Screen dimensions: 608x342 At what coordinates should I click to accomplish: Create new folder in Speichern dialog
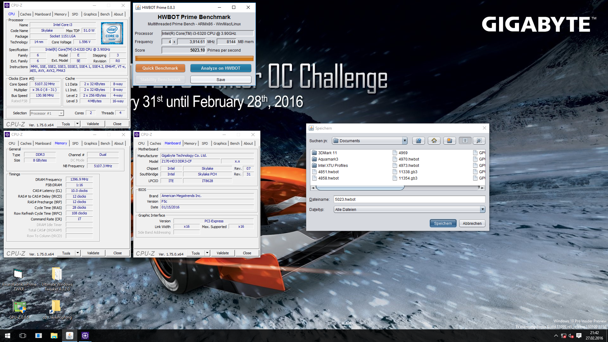tap(450, 141)
